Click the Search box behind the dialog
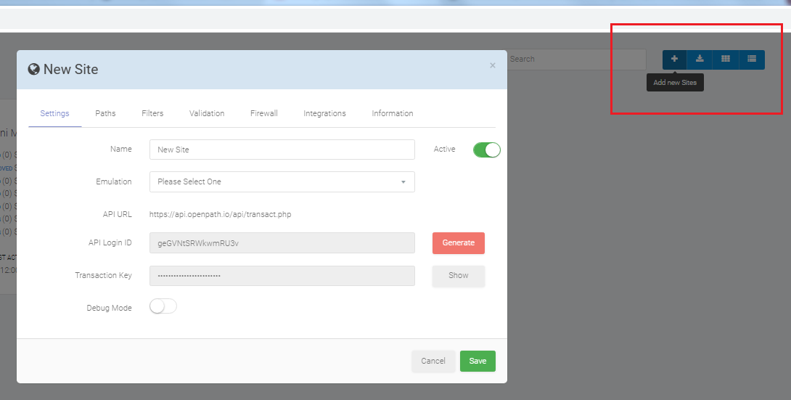791x400 pixels. (x=577, y=60)
